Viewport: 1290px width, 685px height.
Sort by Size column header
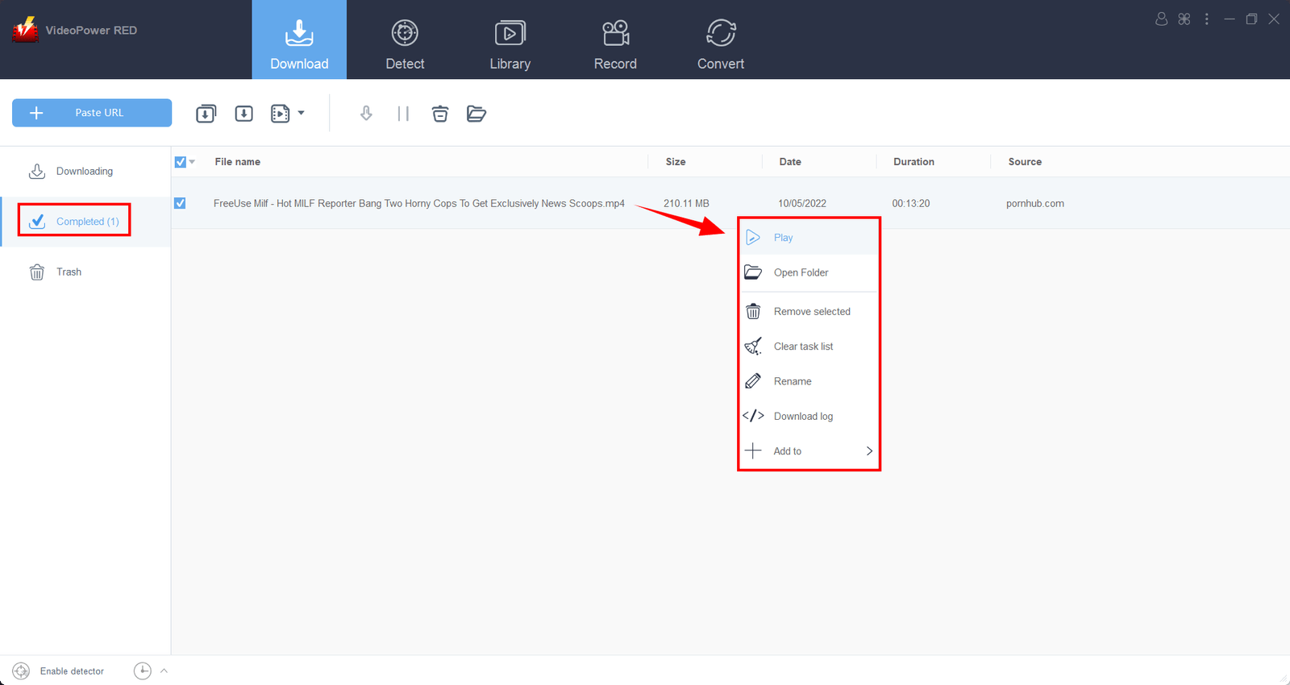coord(676,162)
